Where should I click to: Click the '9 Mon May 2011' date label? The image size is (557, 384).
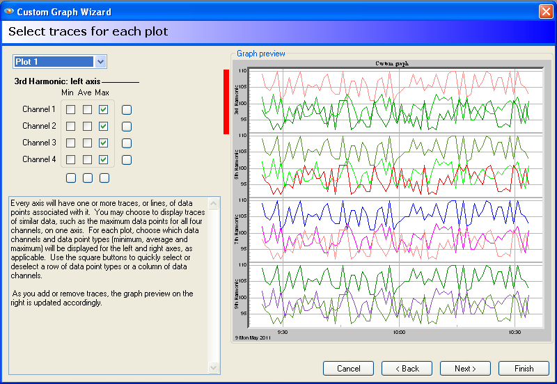253,337
